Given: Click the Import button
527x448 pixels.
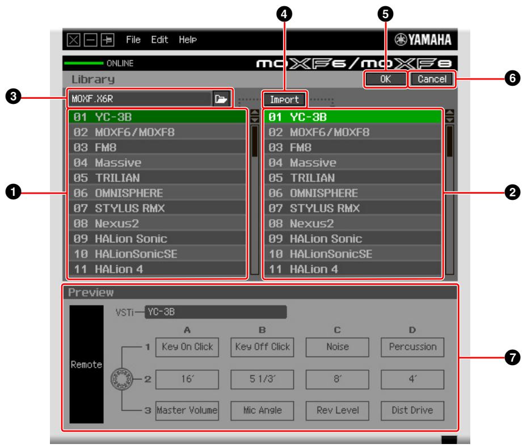Looking at the screenshot, I should coord(284,99).
